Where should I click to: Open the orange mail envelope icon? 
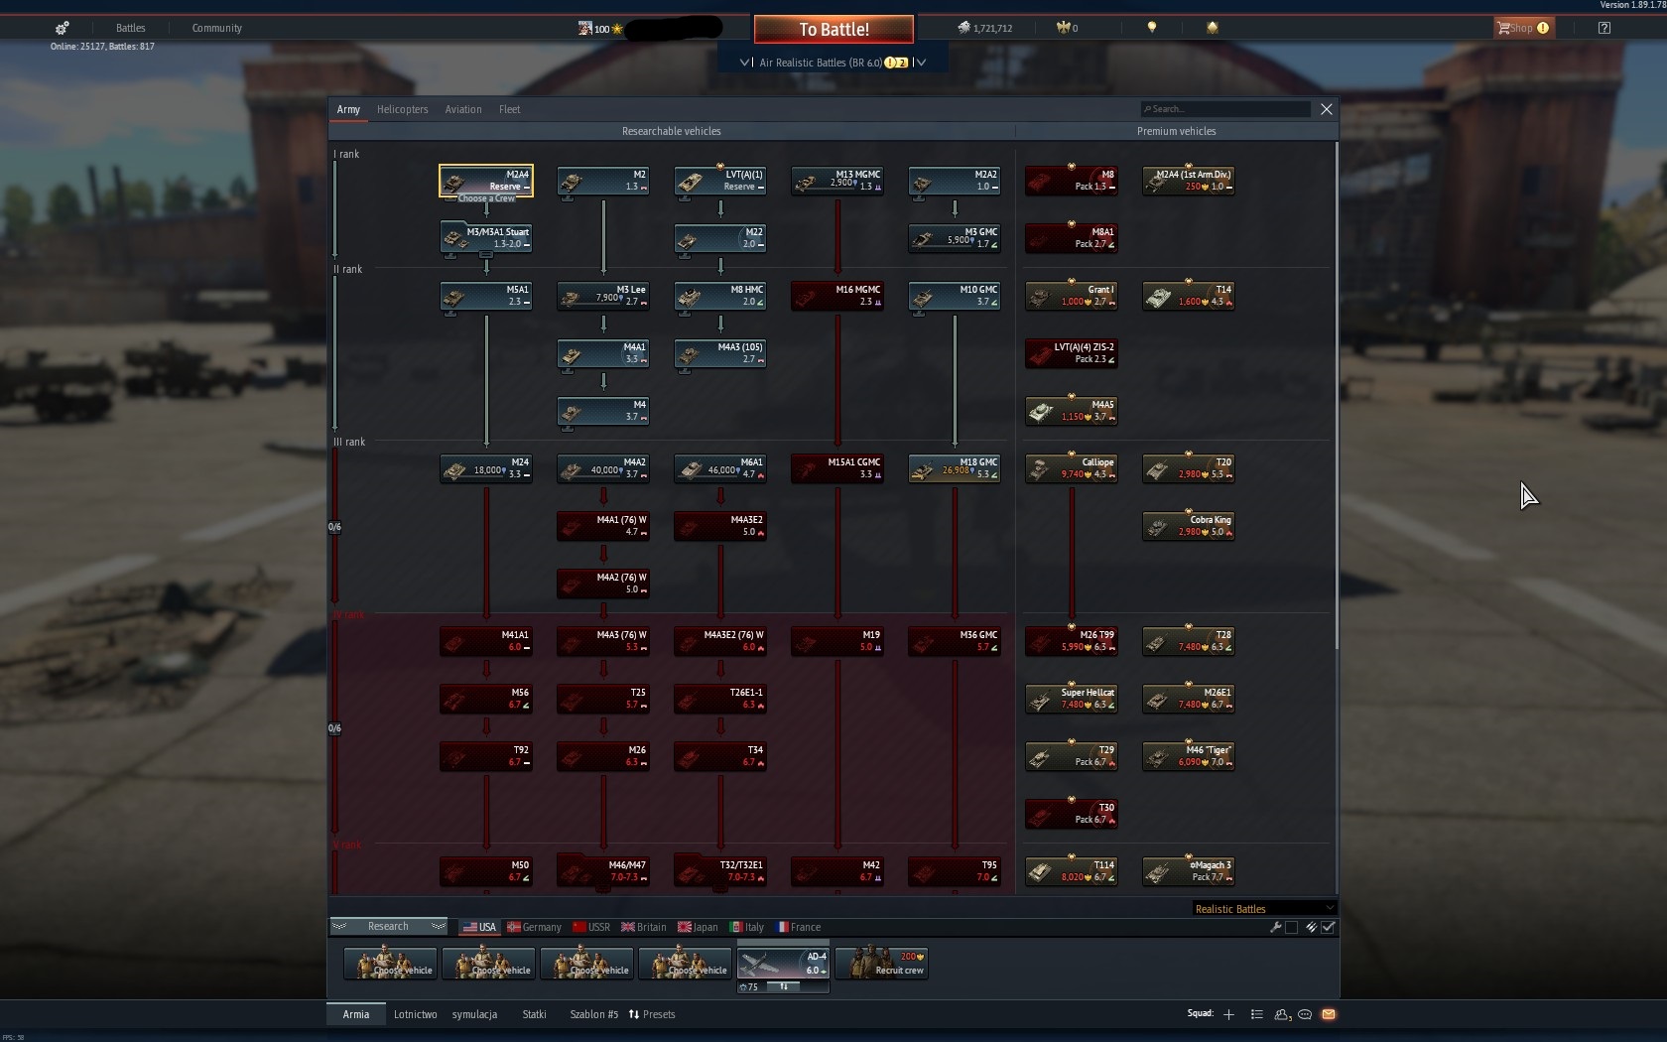tap(1329, 1014)
